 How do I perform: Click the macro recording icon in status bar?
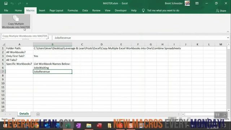[x=13, y=119]
